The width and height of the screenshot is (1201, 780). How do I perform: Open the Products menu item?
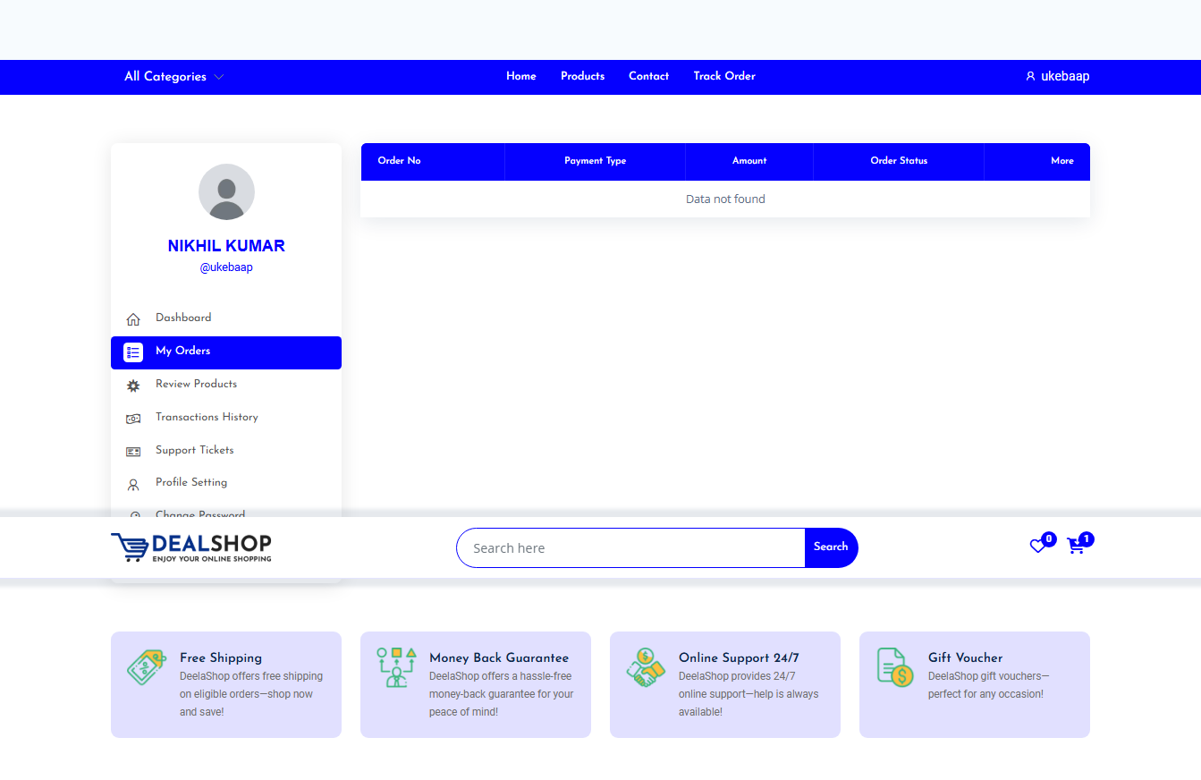click(x=582, y=77)
